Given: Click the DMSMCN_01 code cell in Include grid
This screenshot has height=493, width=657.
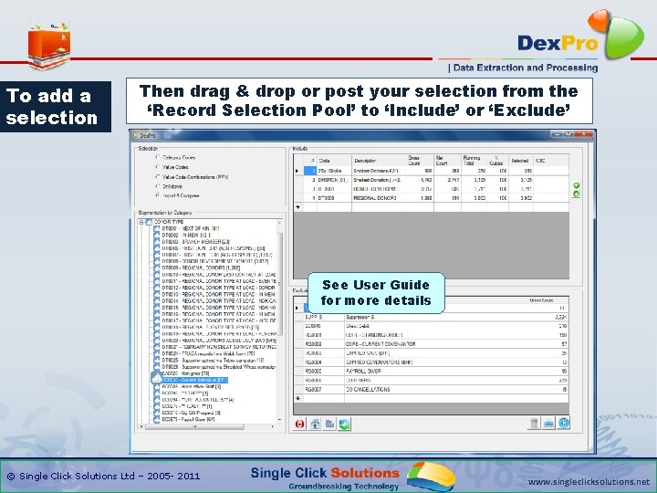Looking at the screenshot, I should (x=334, y=180).
